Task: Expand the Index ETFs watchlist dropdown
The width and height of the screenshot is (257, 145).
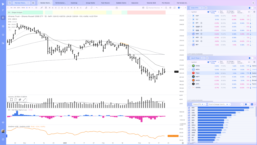Action: (x=202, y=8)
